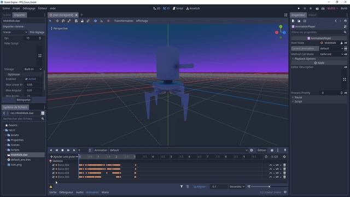Viewport: 350px width, 197px height.
Task: Delete the Bone.004 track
Action: coord(284,165)
